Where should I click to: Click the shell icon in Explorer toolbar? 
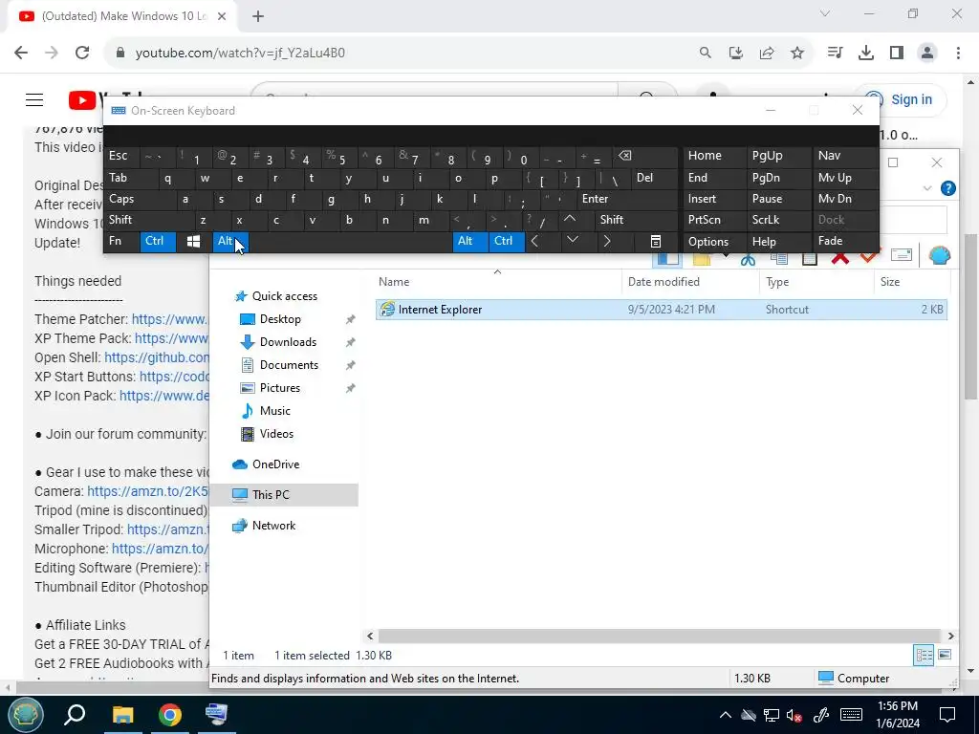(939, 254)
